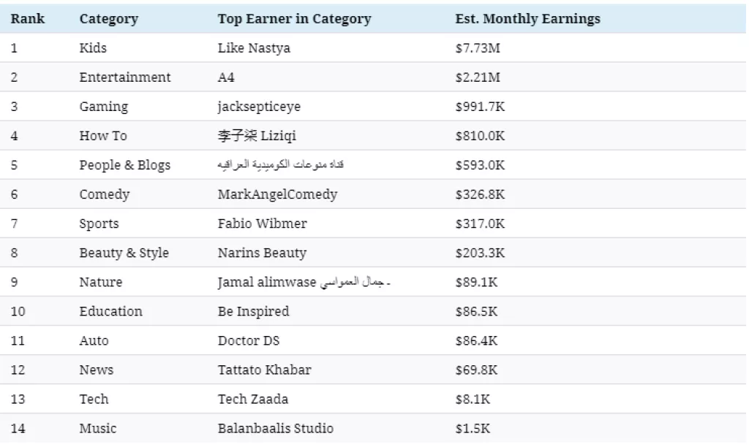The height and width of the screenshot is (447, 749).
Task: Click the Tech Zaada cell
Action: (x=253, y=399)
